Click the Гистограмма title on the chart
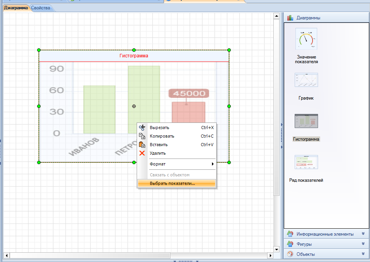The height and width of the screenshot is (262, 370). [134, 56]
